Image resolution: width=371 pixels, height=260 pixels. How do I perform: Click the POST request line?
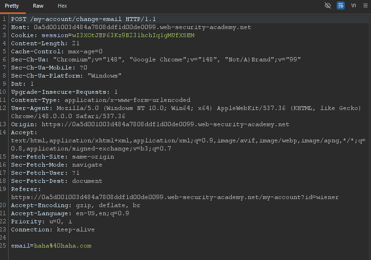point(83,19)
